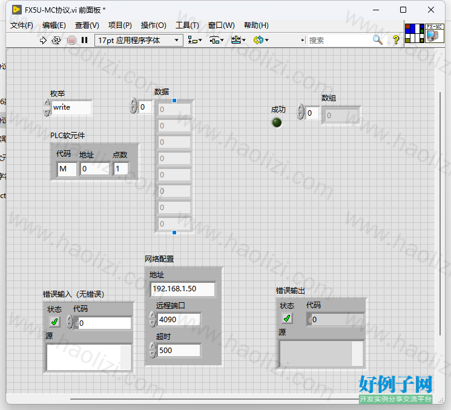Click the PLC软元件 代码 field M

pos(67,169)
